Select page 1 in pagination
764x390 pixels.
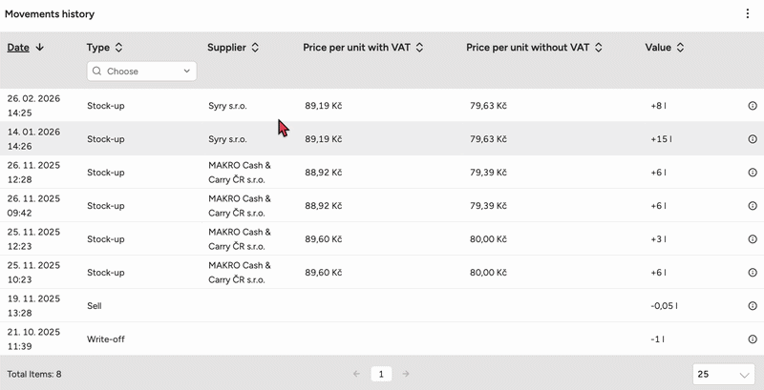(x=381, y=375)
